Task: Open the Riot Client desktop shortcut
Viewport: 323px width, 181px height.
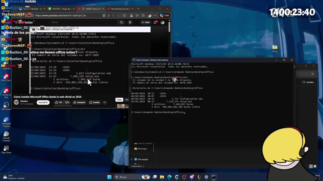Action: click(6, 78)
